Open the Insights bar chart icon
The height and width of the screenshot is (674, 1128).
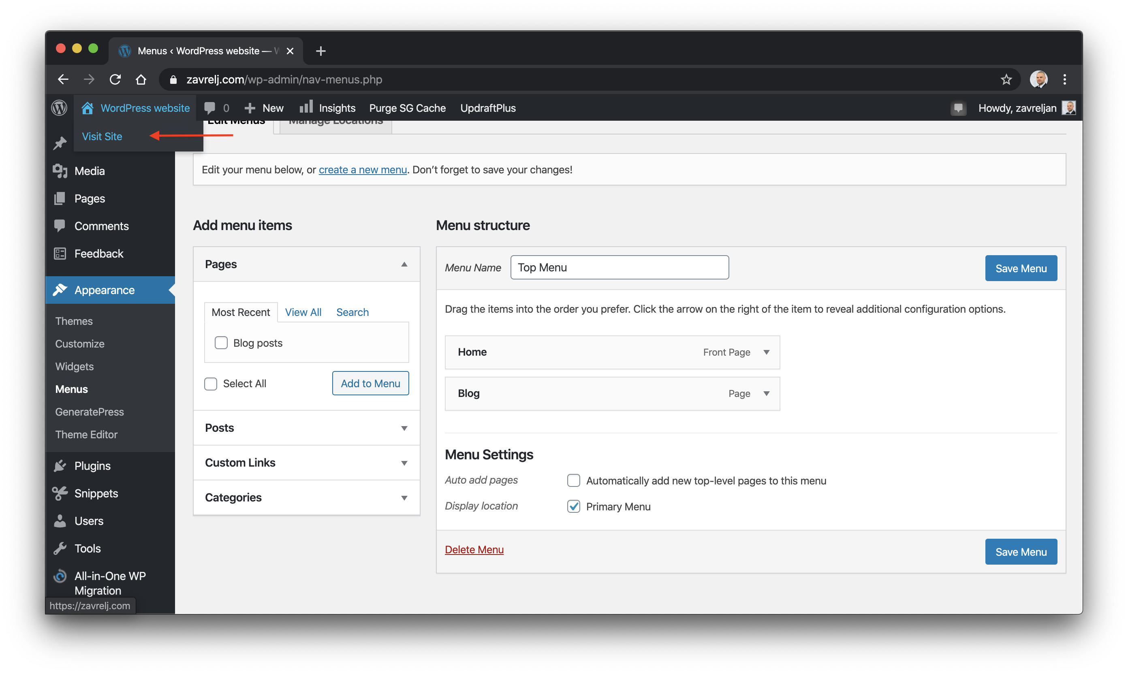point(306,107)
